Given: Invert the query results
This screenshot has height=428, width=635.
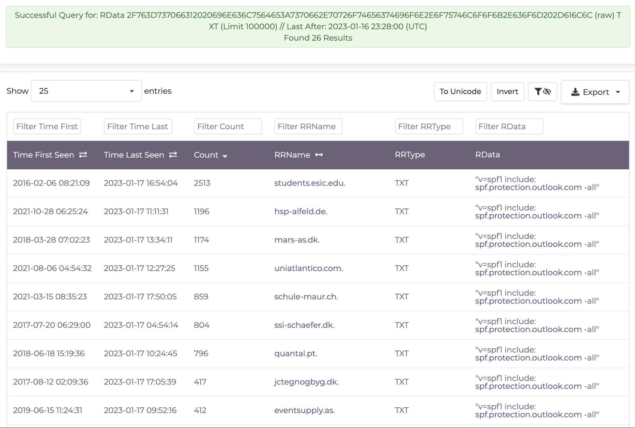Looking at the screenshot, I should (x=507, y=92).
